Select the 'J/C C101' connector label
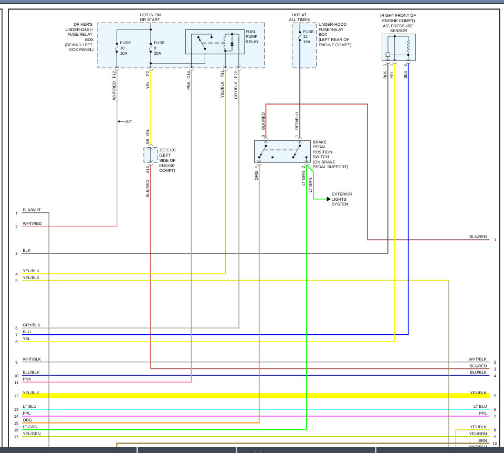The width and height of the screenshot is (504, 453). 167,150
